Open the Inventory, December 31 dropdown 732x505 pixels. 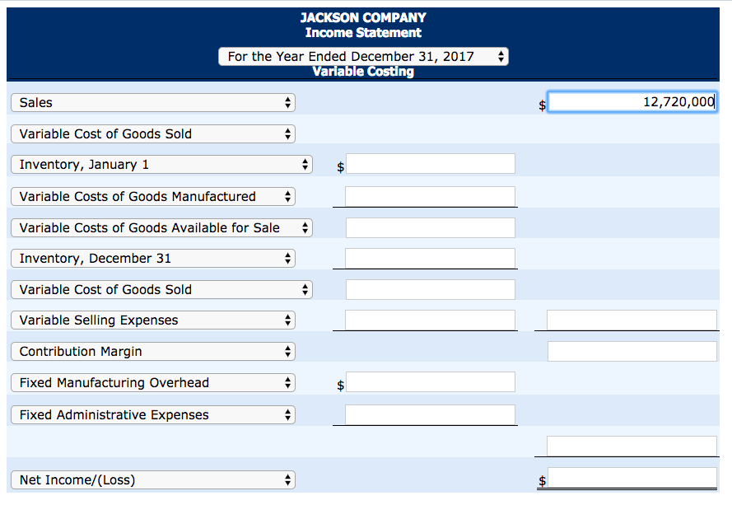click(x=153, y=259)
